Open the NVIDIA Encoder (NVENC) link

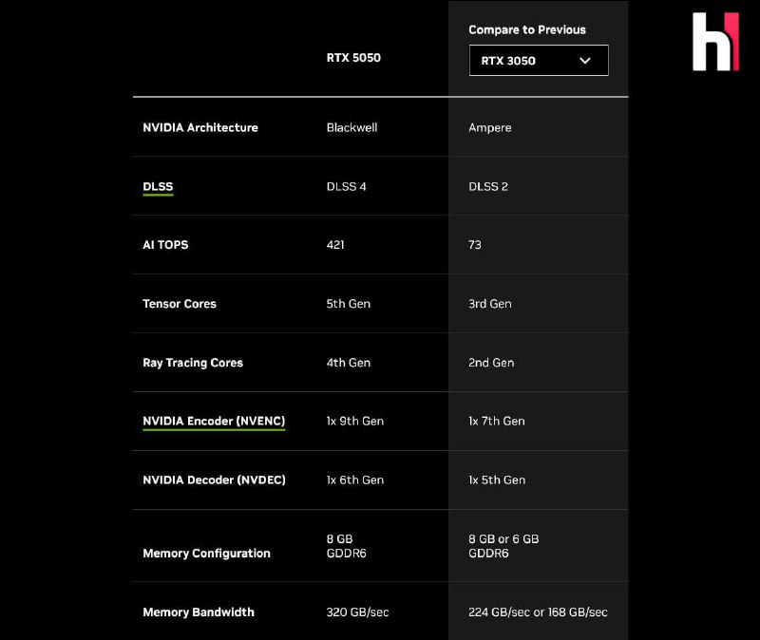[x=214, y=421]
